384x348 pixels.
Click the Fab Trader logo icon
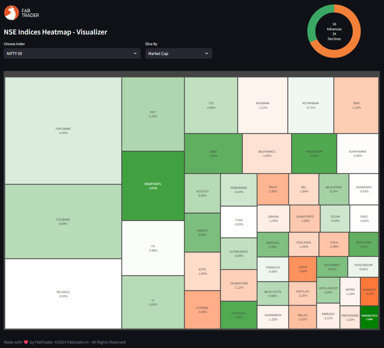[x=12, y=13]
